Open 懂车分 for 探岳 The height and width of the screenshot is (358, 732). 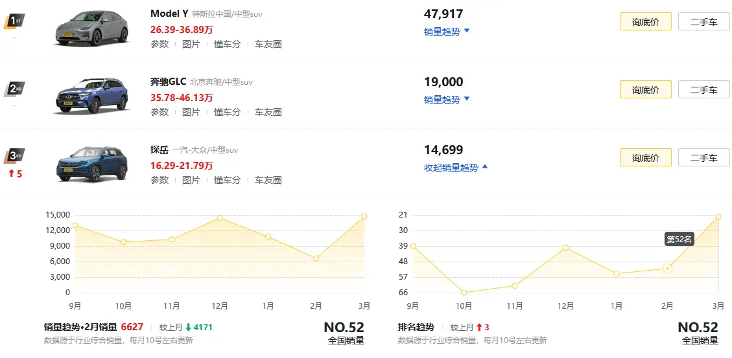pyautogui.click(x=228, y=180)
